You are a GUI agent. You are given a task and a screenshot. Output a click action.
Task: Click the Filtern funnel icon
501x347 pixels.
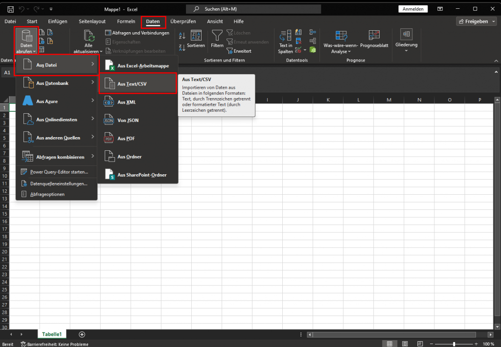click(x=217, y=39)
